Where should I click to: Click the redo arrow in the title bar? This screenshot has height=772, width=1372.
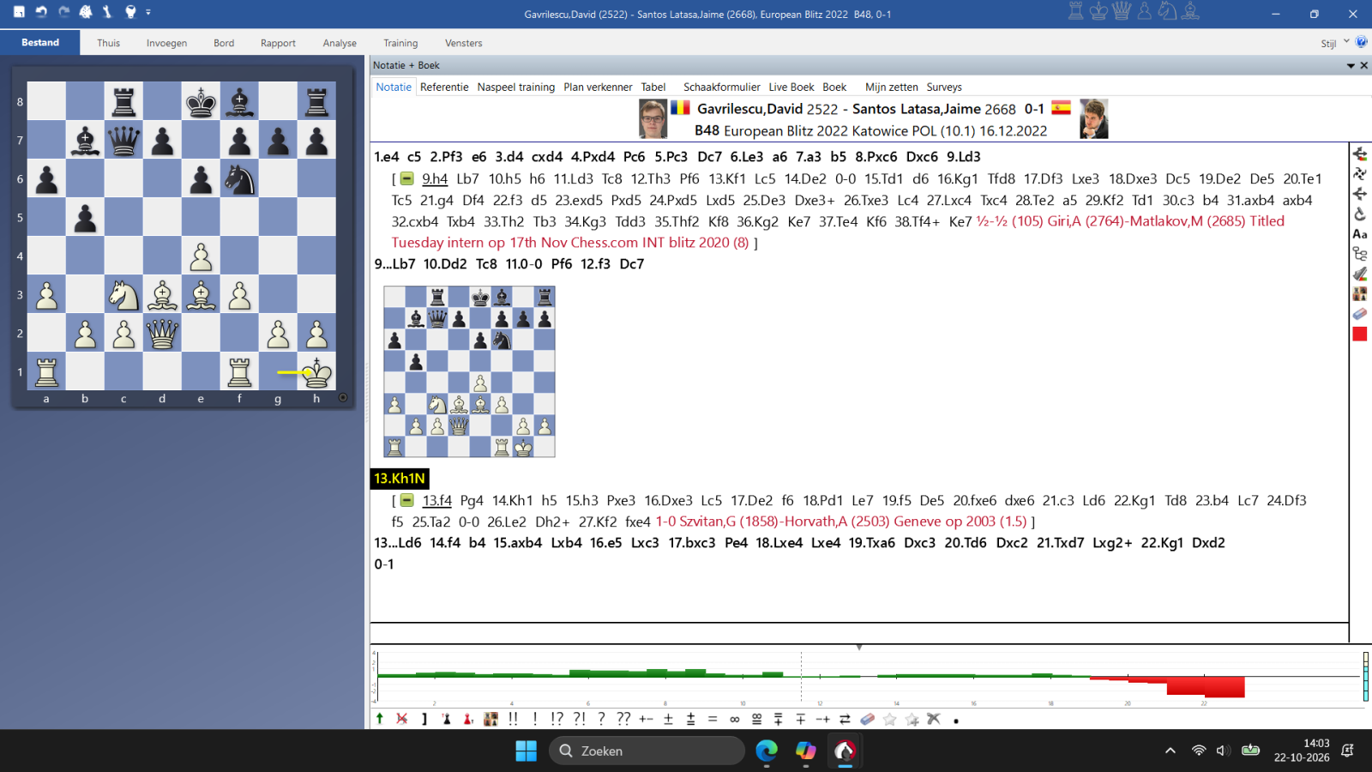point(63,12)
